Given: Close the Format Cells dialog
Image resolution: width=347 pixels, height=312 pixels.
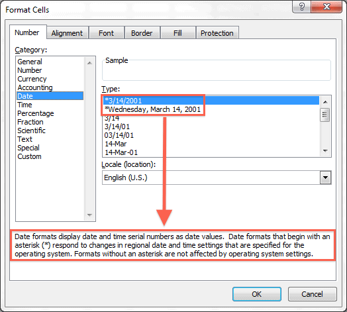Looking at the screenshot, I should (x=326, y=7).
